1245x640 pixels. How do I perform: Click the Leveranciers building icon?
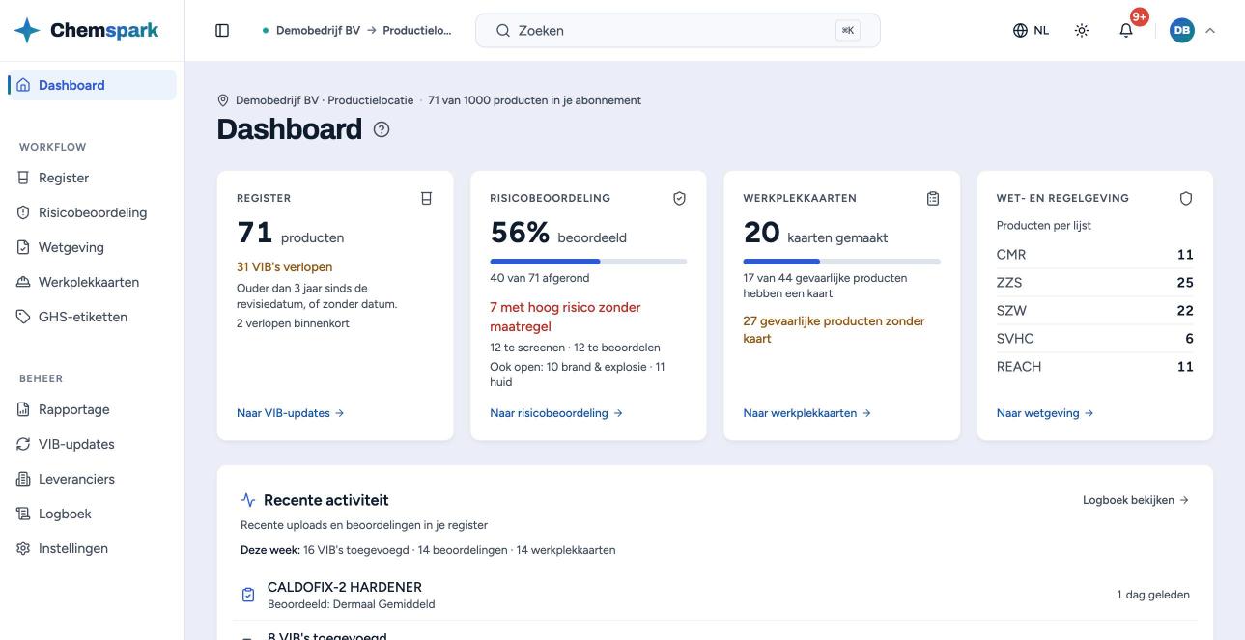23,479
